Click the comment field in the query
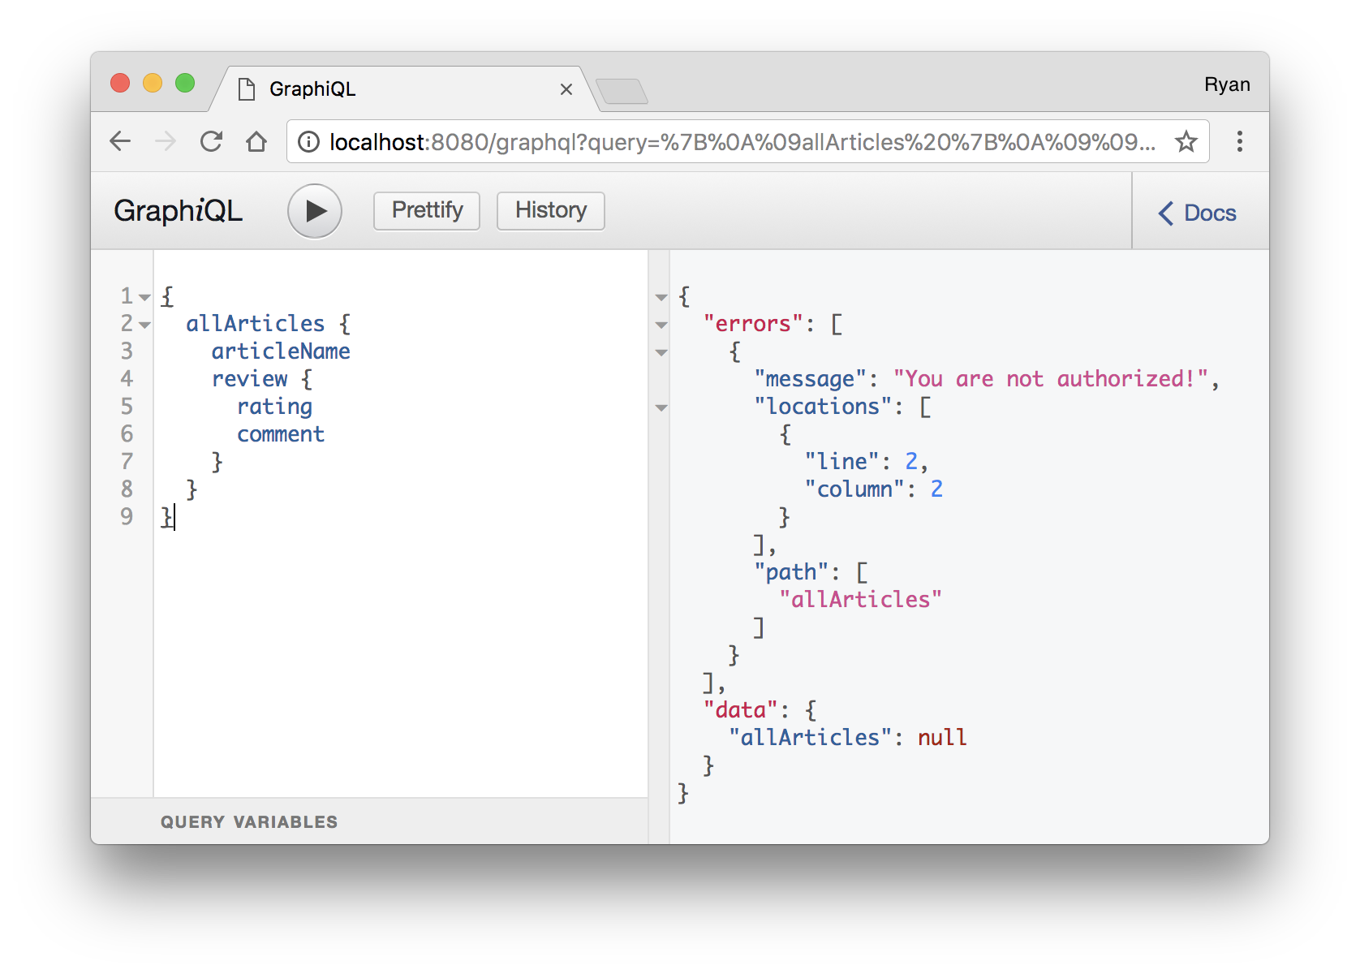The height and width of the screenshot is (974, 1360). pyautogui.click(x=281, y=434)
